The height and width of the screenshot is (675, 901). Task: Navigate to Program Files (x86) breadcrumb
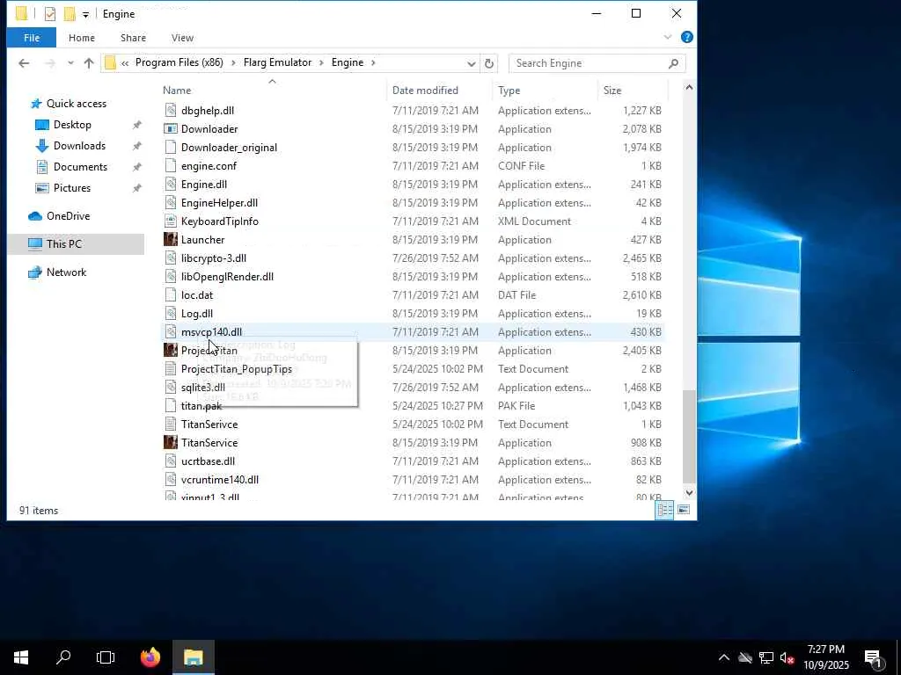click(179, 62)
